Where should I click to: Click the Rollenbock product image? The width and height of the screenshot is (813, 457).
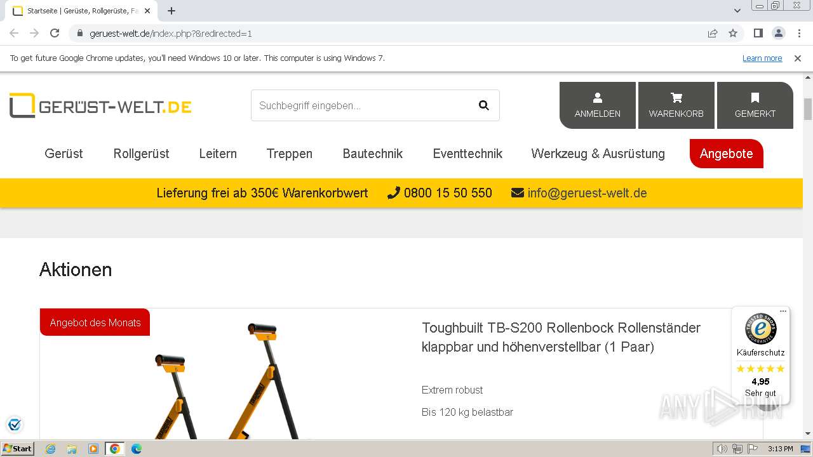pos(225,381)
